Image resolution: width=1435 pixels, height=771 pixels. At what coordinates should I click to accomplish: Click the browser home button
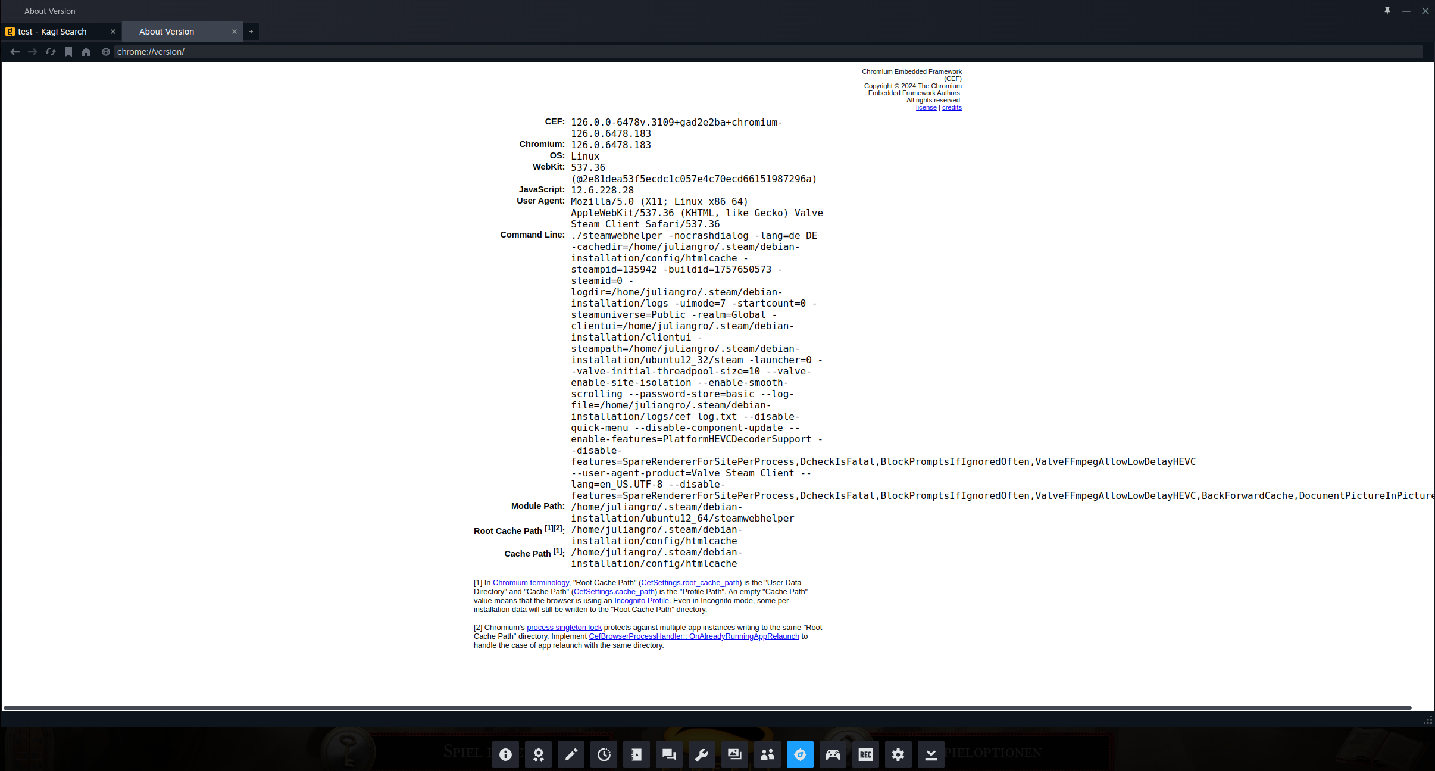(86, 52)
